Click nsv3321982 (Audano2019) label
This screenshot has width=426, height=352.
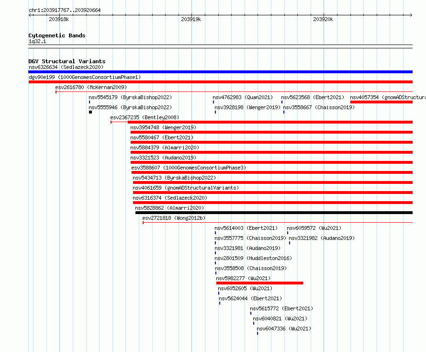322,238
